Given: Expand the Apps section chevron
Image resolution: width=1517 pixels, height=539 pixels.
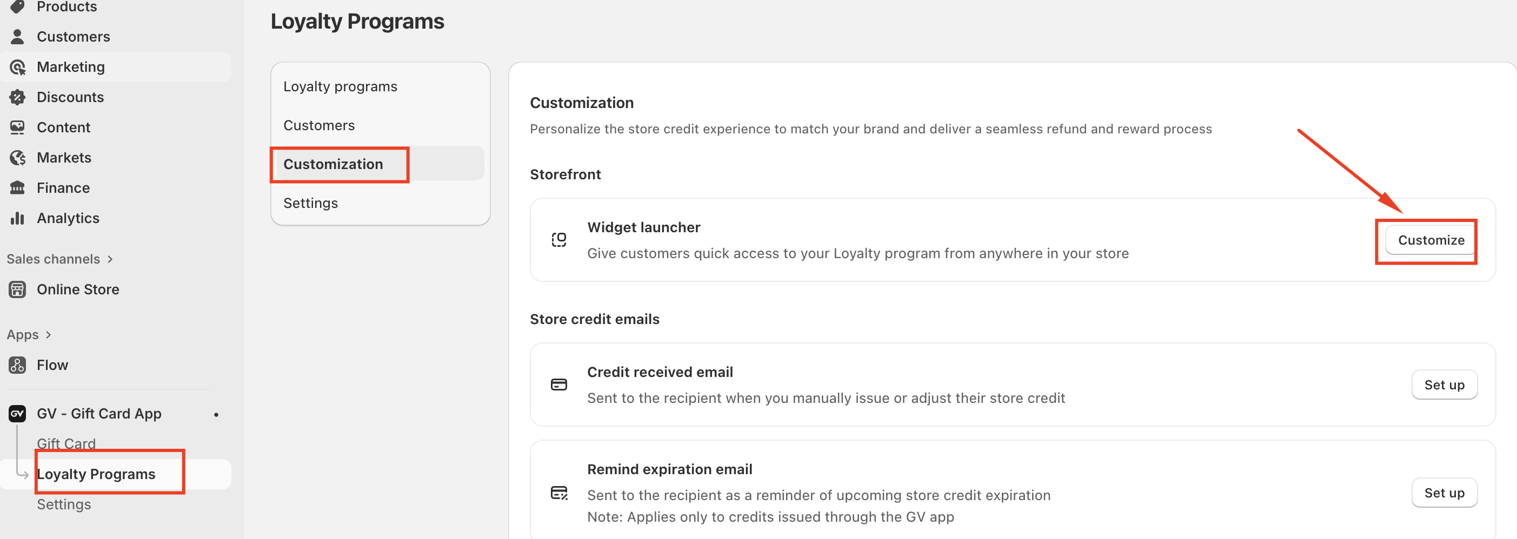Looking at the screenshot, I should point(48,335).
